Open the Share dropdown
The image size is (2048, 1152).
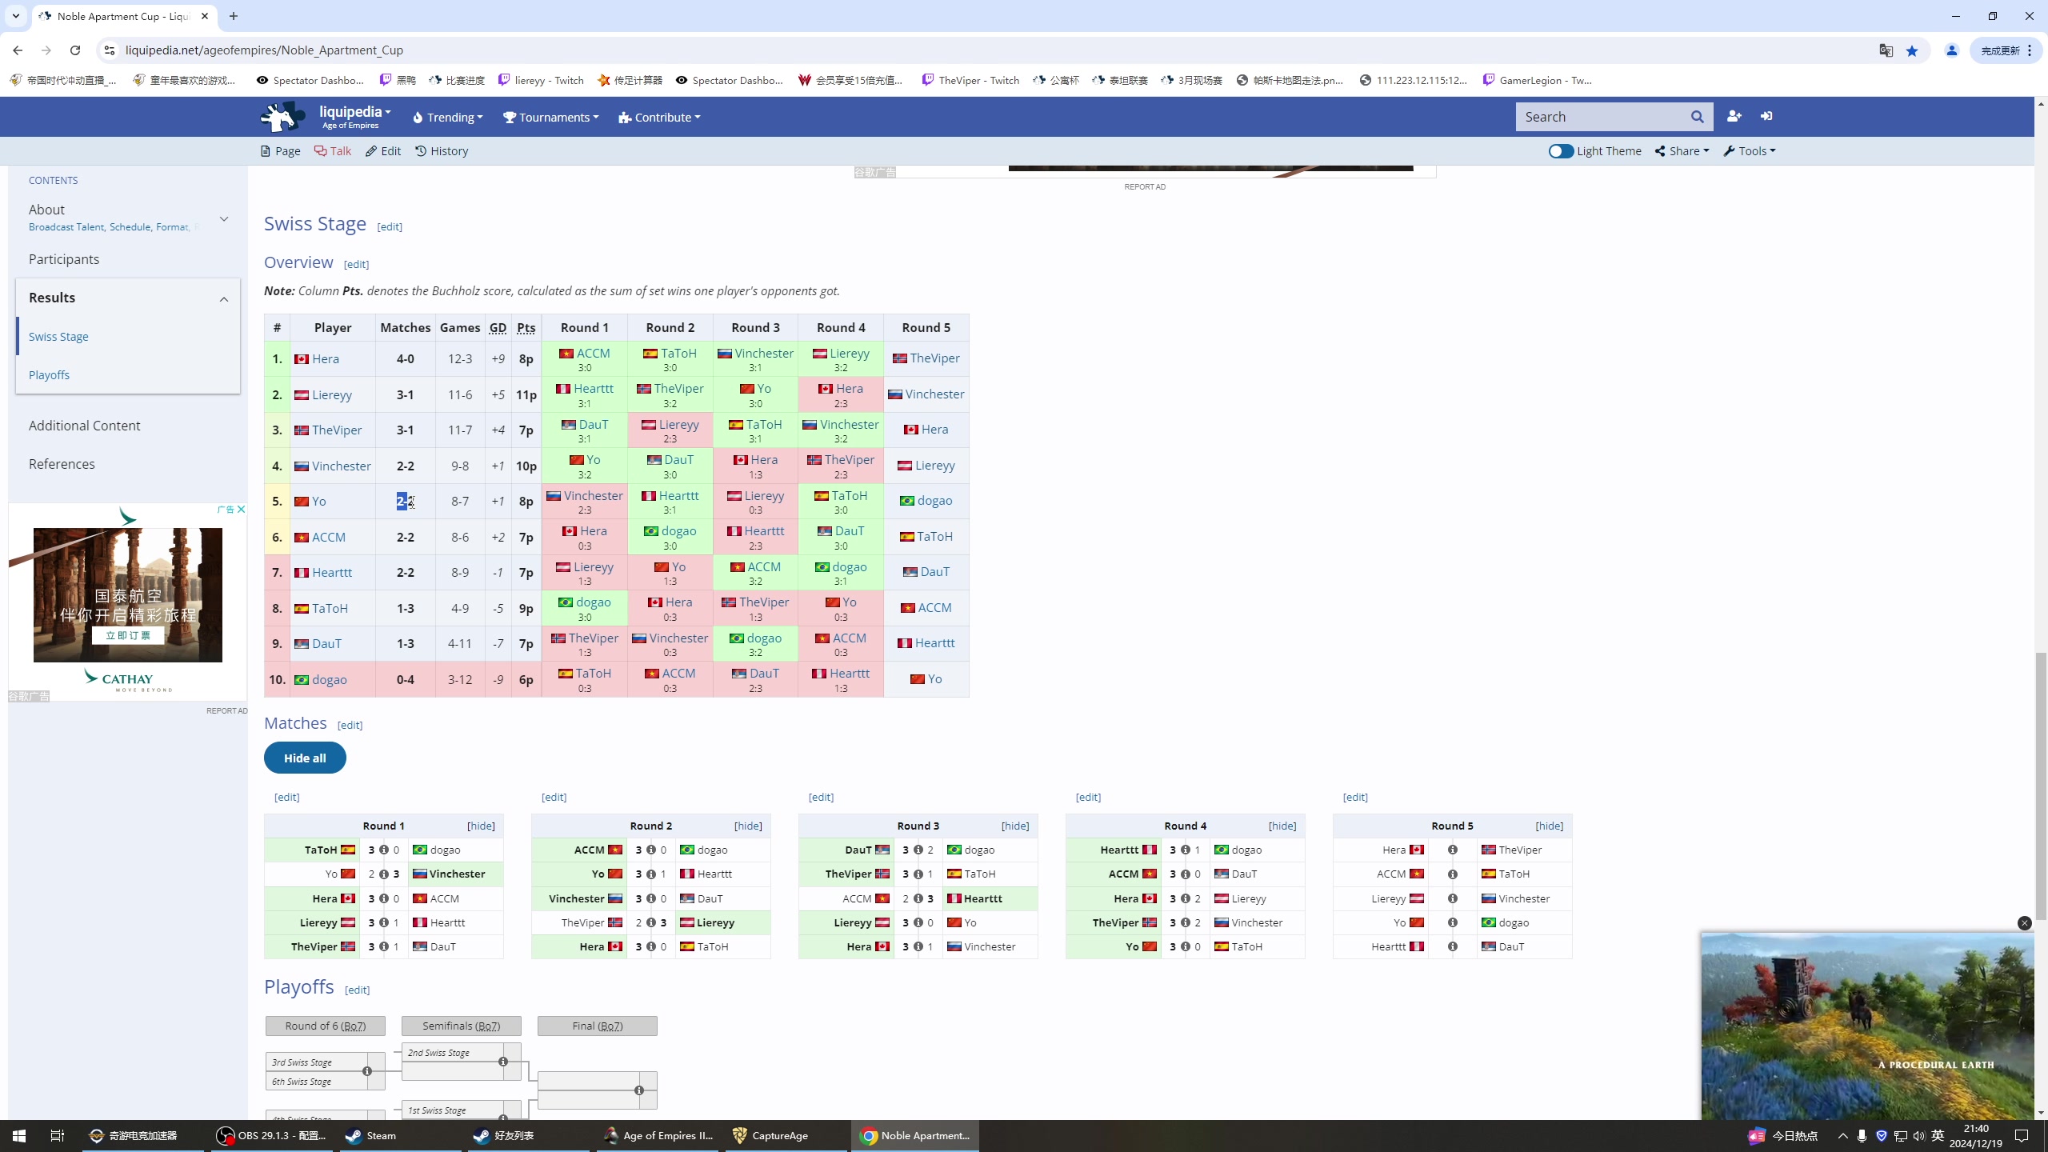click(x=1682, y=151)
